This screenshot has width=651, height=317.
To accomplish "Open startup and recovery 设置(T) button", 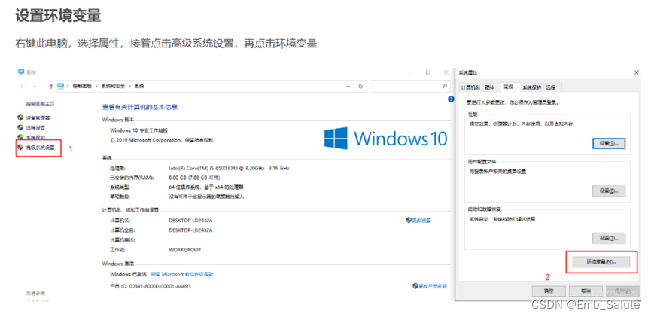I will click(608, 239).
